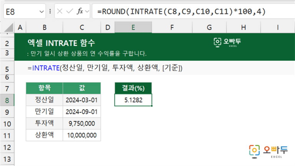Click the INTRATE syntax text in row 5
Viewport: 295px width, 166px height.
coord(105,68)
